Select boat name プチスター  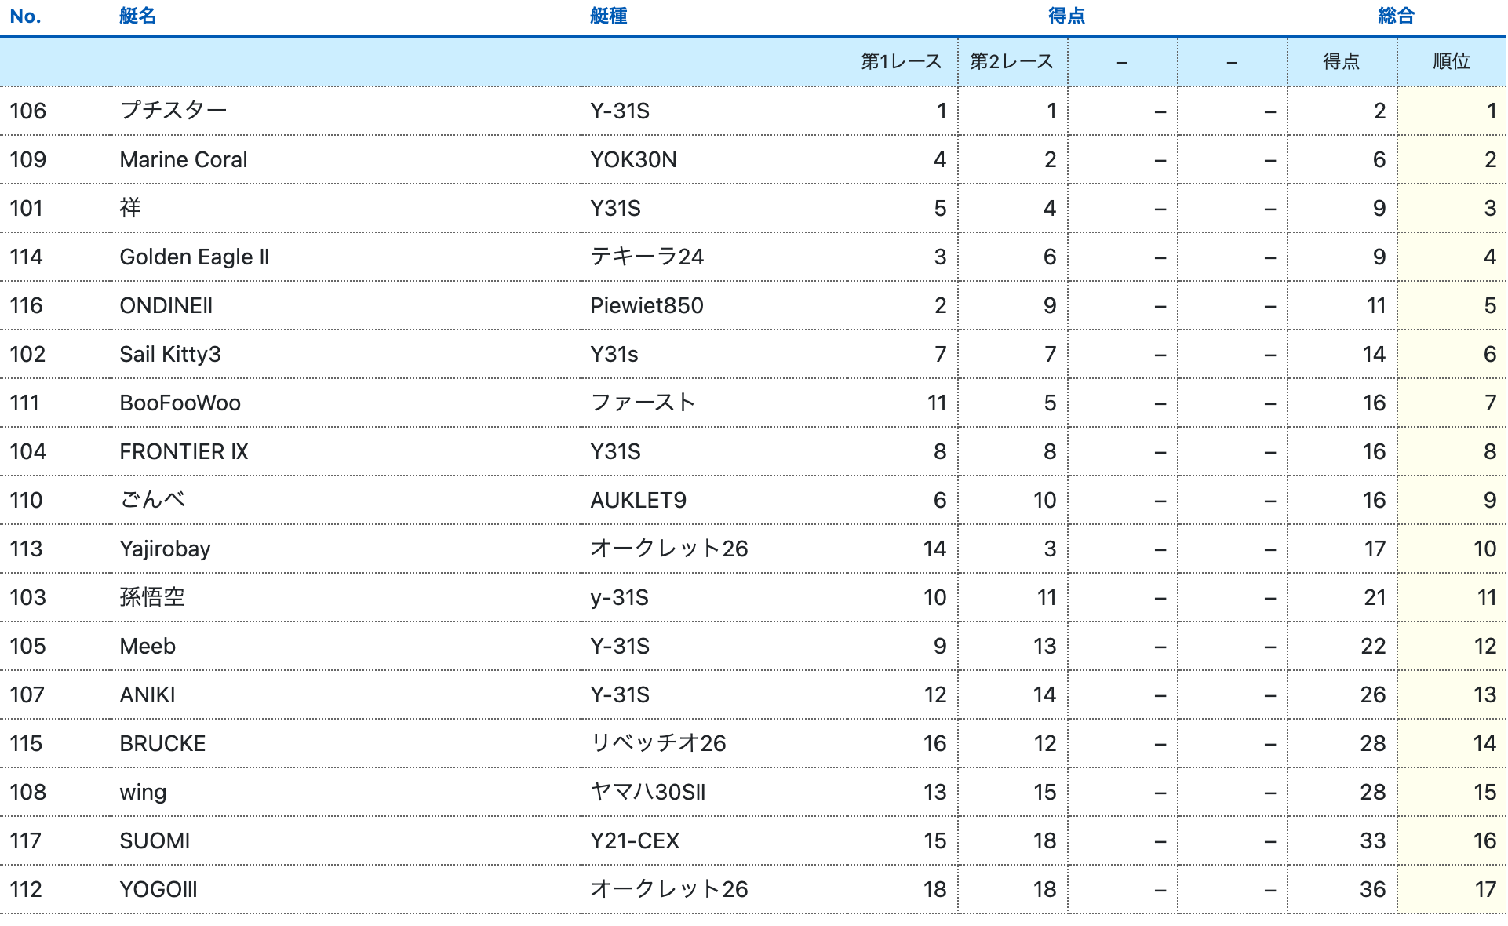pos(173,111)
